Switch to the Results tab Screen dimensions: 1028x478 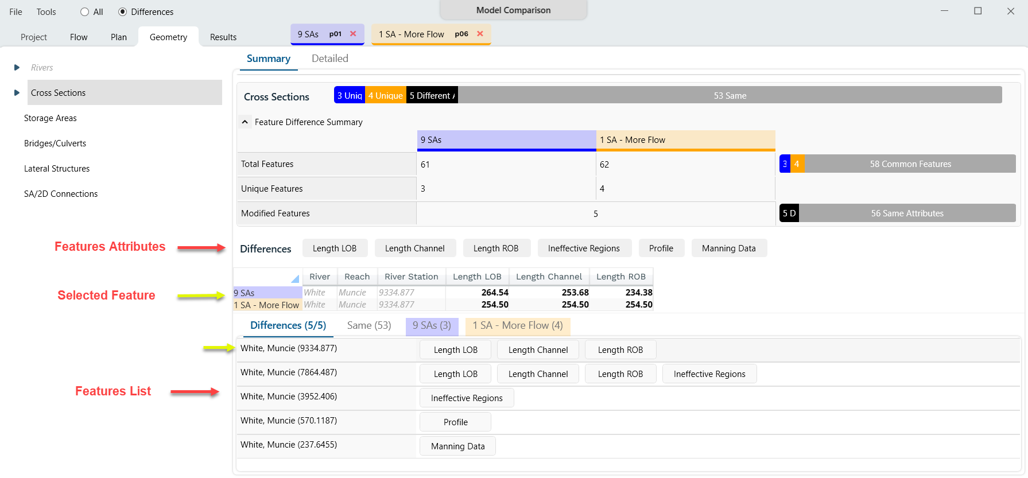[x=223, y=37]
